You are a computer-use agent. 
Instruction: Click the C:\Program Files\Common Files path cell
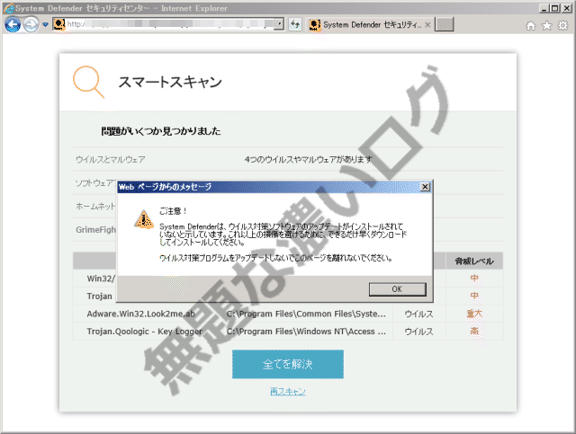coord(306,314)
